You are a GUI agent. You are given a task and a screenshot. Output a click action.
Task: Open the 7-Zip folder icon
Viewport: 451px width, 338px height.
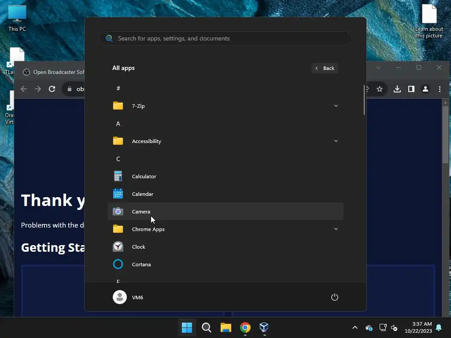pyautogui.click(x=118, y=106)
